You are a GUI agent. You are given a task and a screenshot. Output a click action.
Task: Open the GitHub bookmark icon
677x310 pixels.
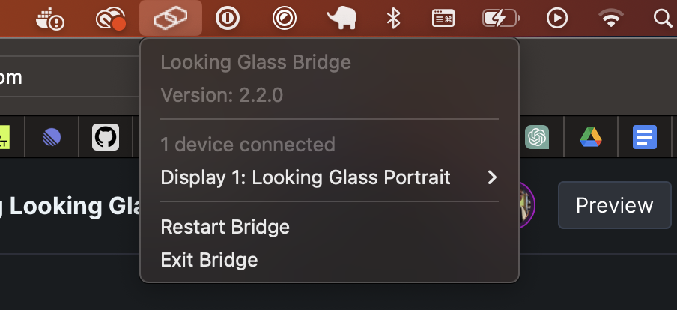[106, 137]
